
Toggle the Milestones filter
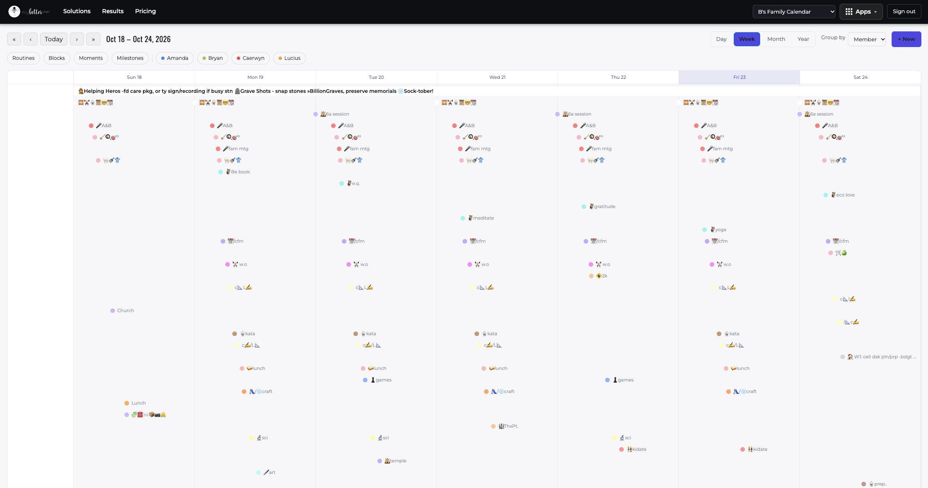click(130, 58)
